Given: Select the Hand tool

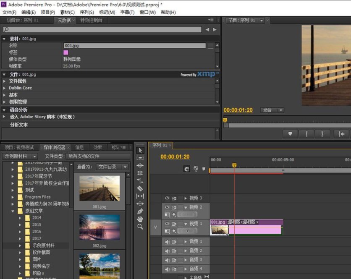Looking at the screenshot, I should pyautogui.click(x=140, y=219).
